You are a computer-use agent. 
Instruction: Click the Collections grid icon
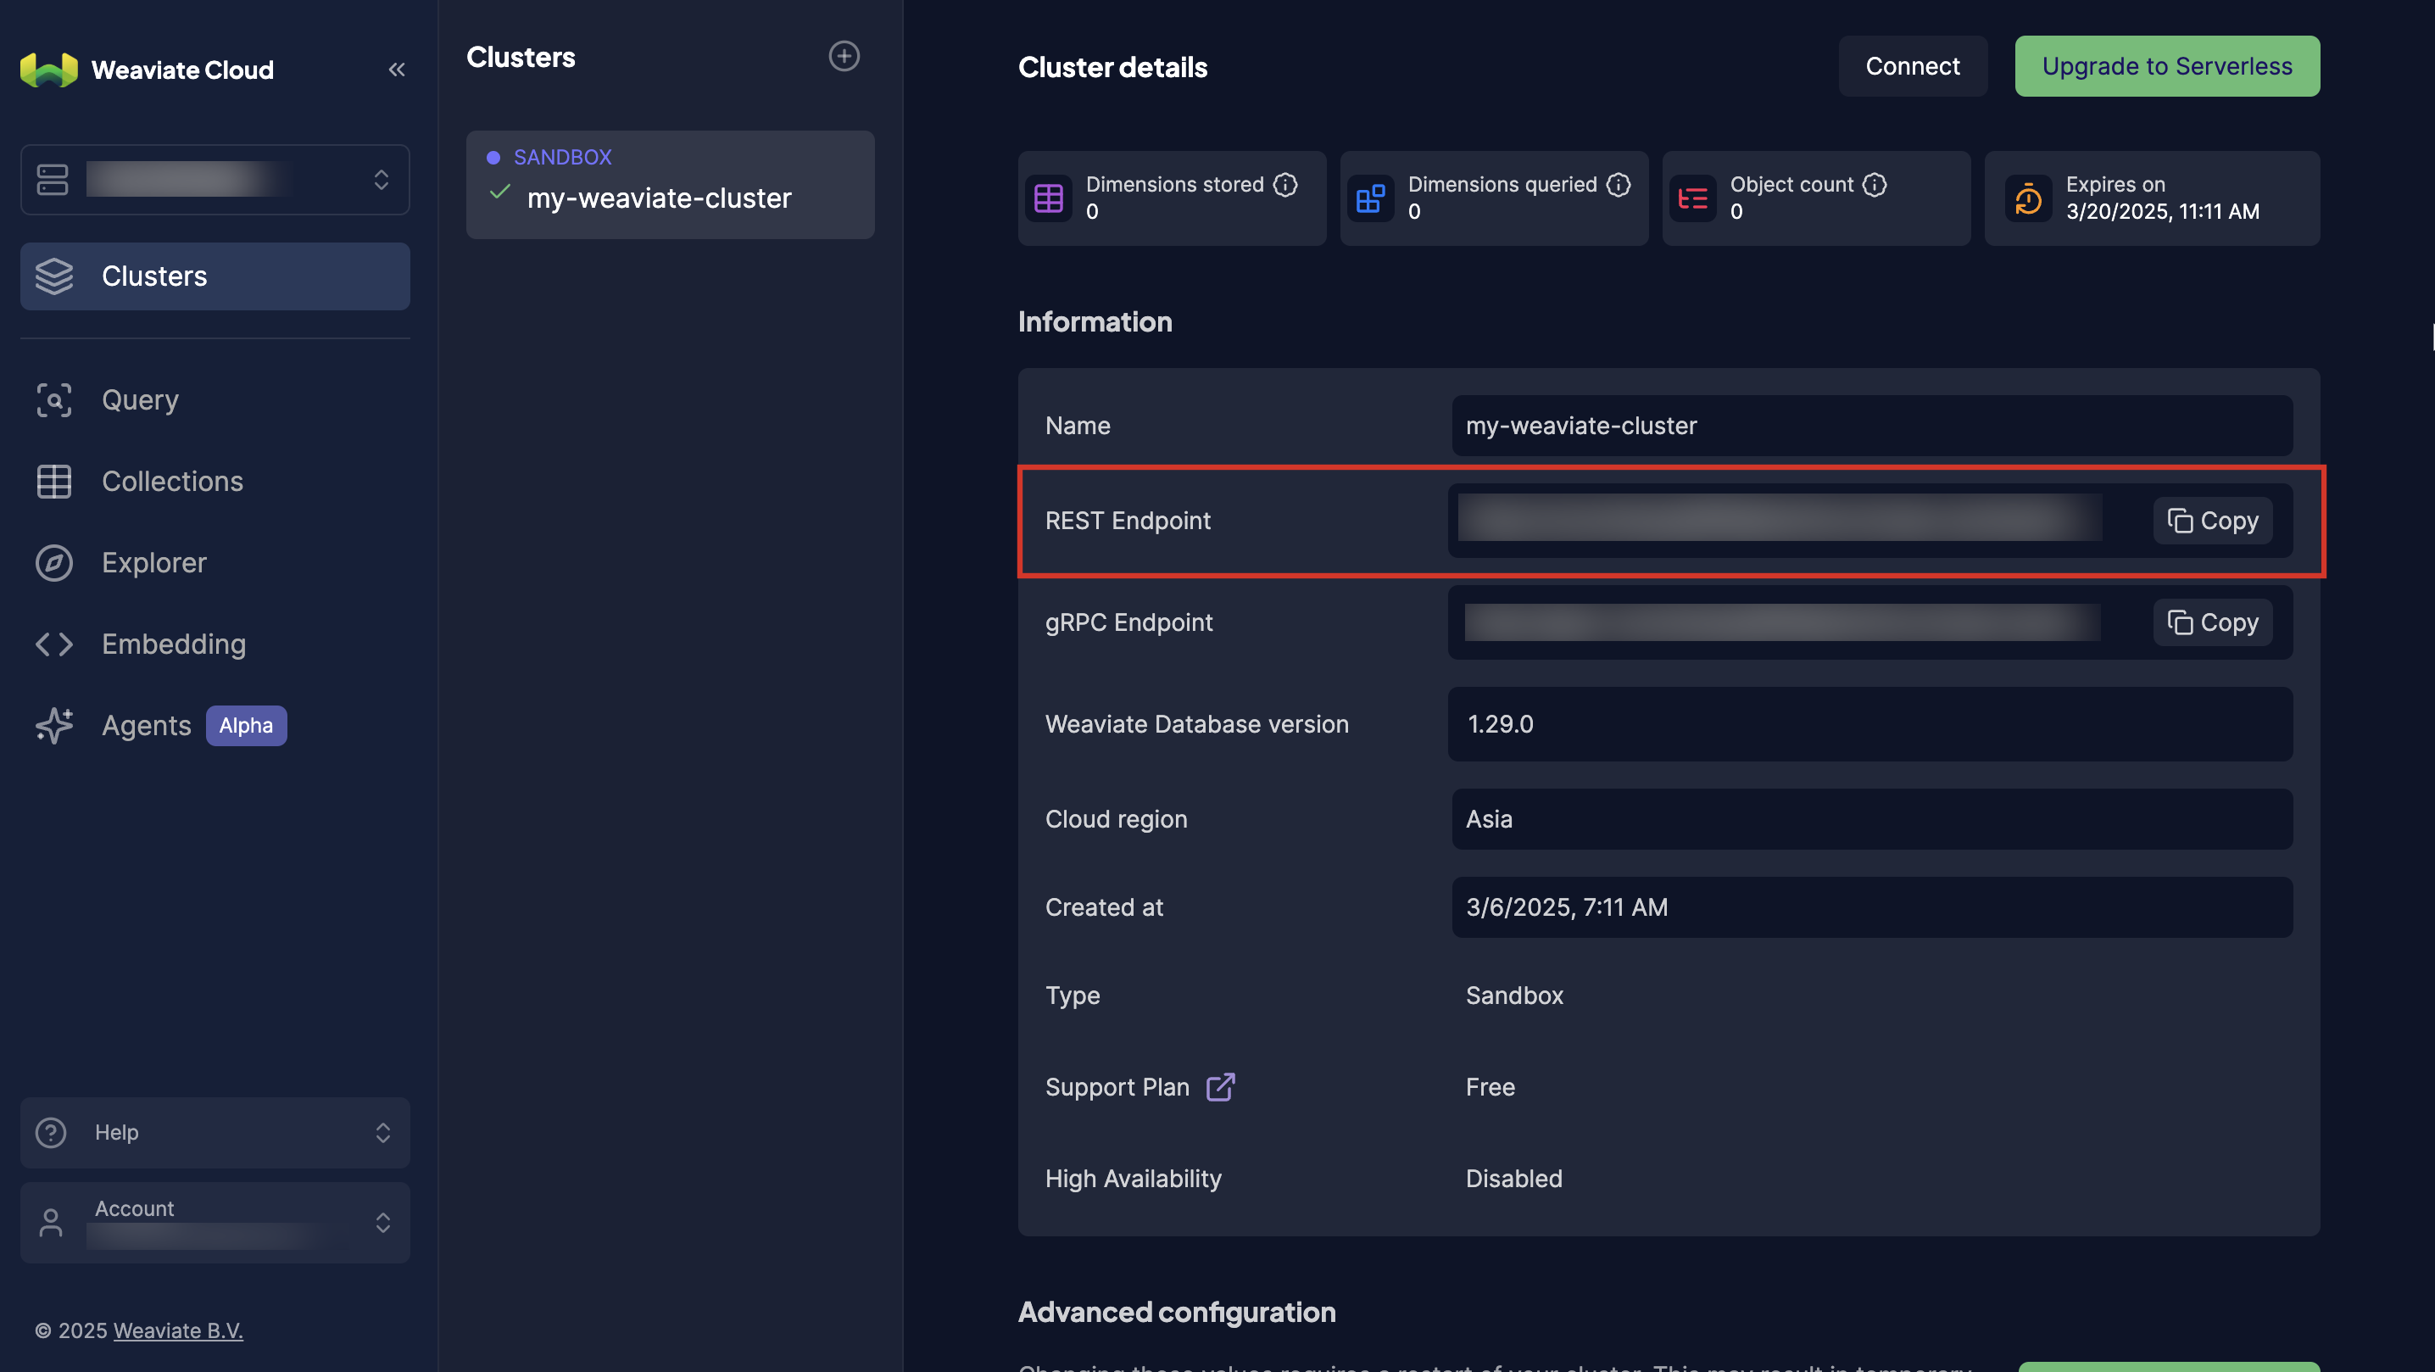pyautogui.click(x=54, y=482)
